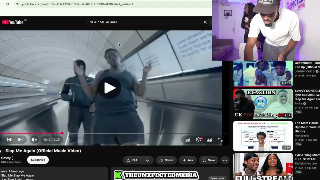This screenshot has height=180, width=320.
Task: Visit the Hec Speaks channel
Action: (x=302, y=136)
